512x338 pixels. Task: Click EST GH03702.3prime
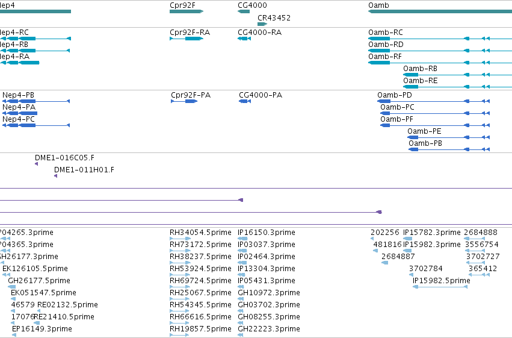pos(268,305)
